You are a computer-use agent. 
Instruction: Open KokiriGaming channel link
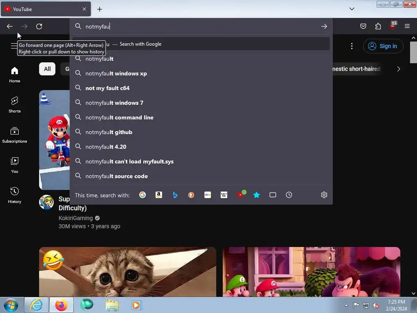pos(75,218)
